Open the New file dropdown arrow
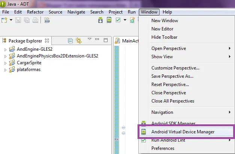Screen dimensions: 235x154 (x=11, y=20)
